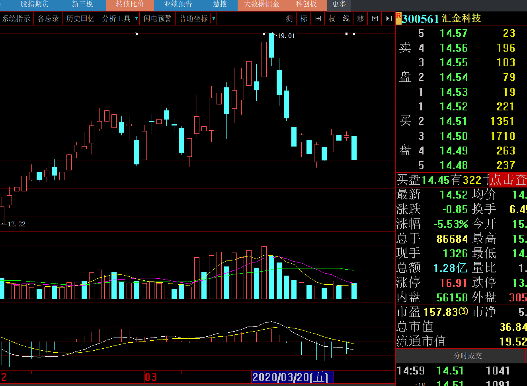Click sell level 5 price 14.57
The width and height of the screenshot is (527, 386).
453,33
